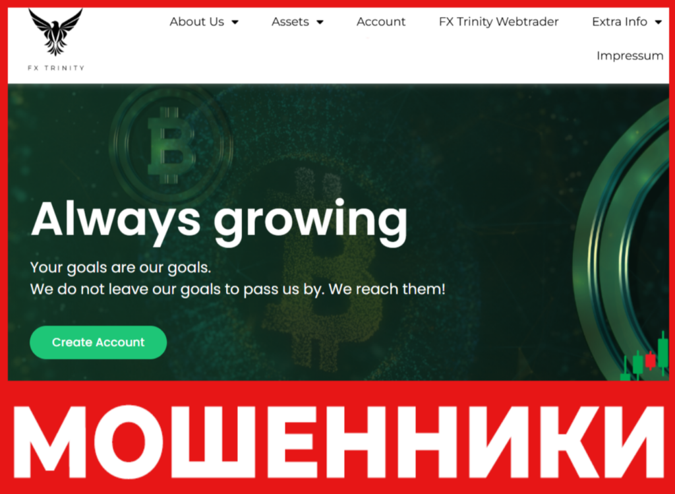675x494 pixels.
Task: Visit the Impressum page
Action: point(630,56)
